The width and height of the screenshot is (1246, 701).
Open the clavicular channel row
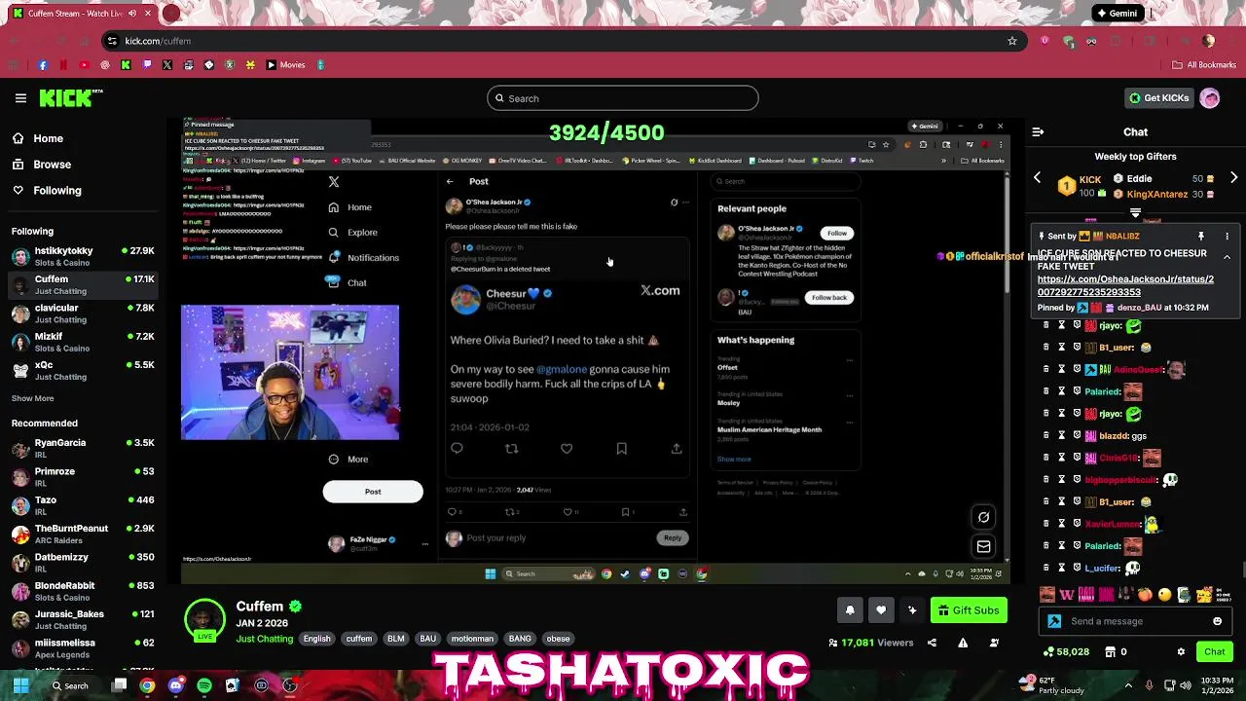(83, 314)
